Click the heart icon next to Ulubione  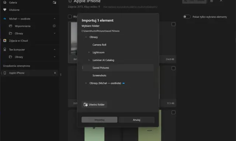[5, 10]
